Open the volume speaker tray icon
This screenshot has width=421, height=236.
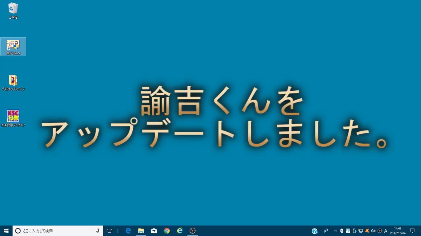(373, 231)
